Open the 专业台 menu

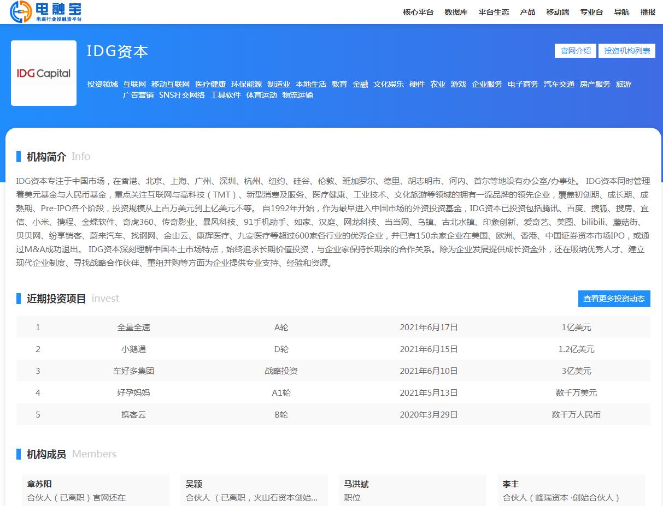coord(591,12)
